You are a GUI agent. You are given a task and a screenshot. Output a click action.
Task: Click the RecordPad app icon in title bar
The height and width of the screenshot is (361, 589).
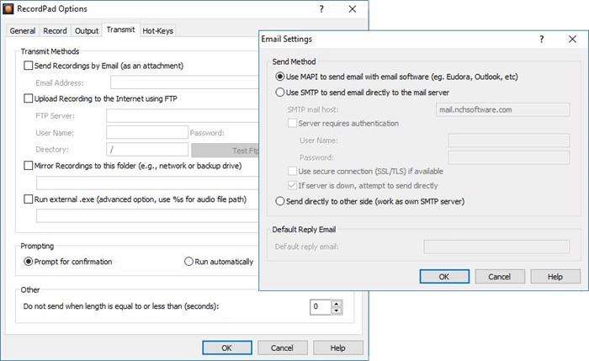(8, 9)
